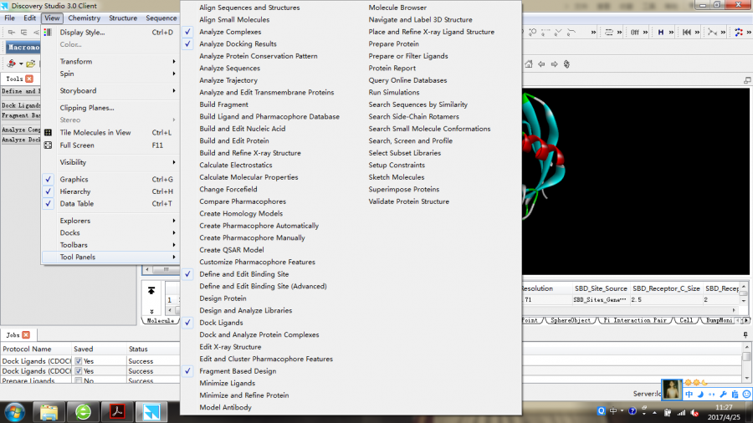753x423 pixels.
Task: Uncheck Define and Edit Binding Site panel
Action: pos(187,274)
